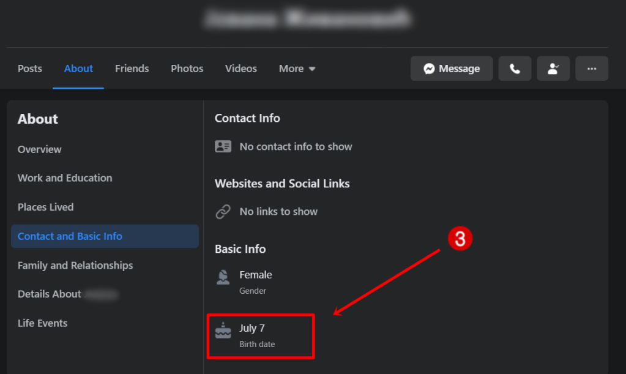Open the Overview section
626x374 pixels.
pos(40,149)
